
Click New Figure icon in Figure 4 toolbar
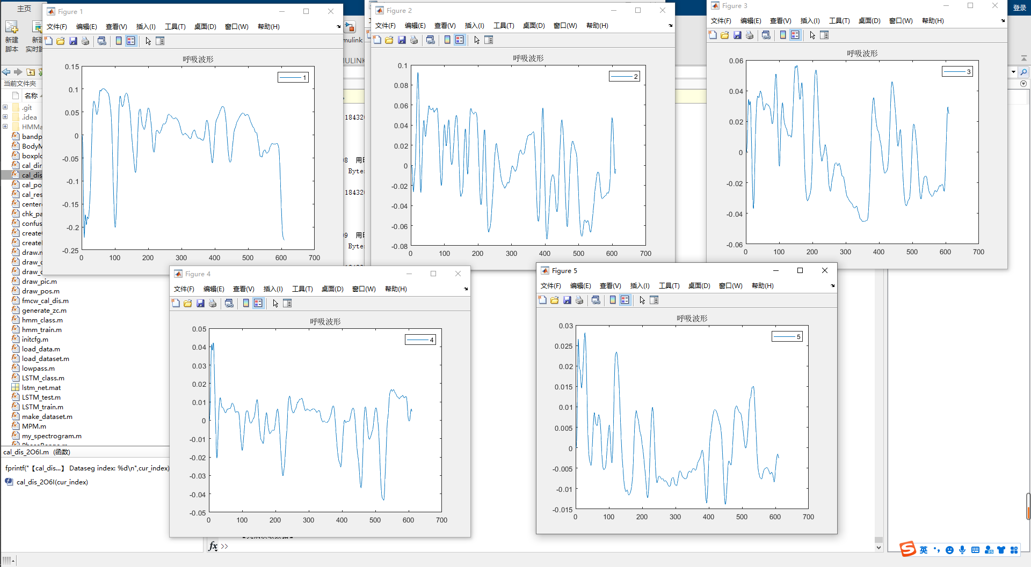176,304
